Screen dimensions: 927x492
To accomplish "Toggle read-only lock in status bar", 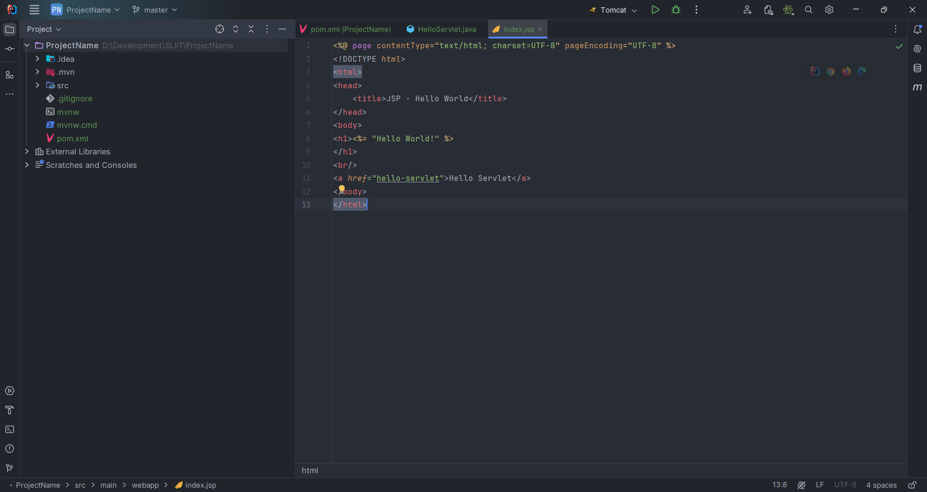I will 912,485.
